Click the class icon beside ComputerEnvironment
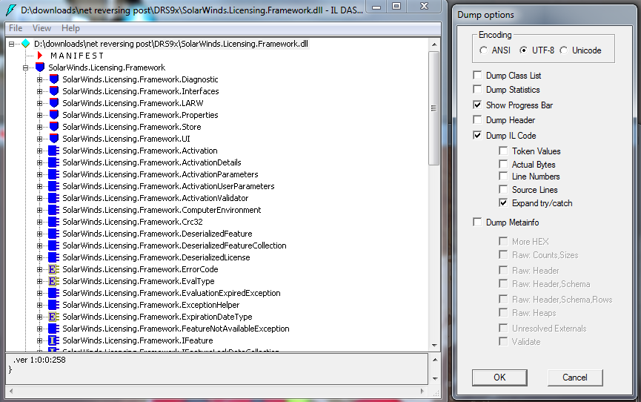 click(x=53, y=210)
